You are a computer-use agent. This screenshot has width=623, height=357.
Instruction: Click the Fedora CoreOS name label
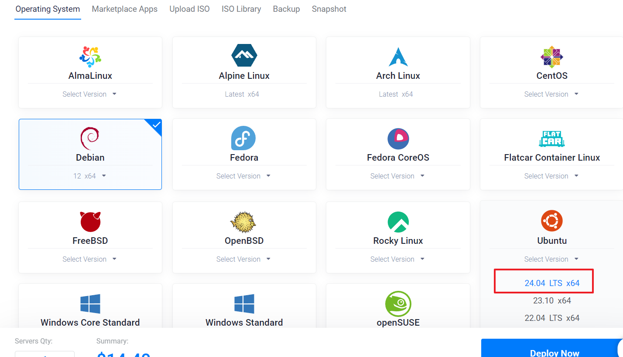pos(398,158)
